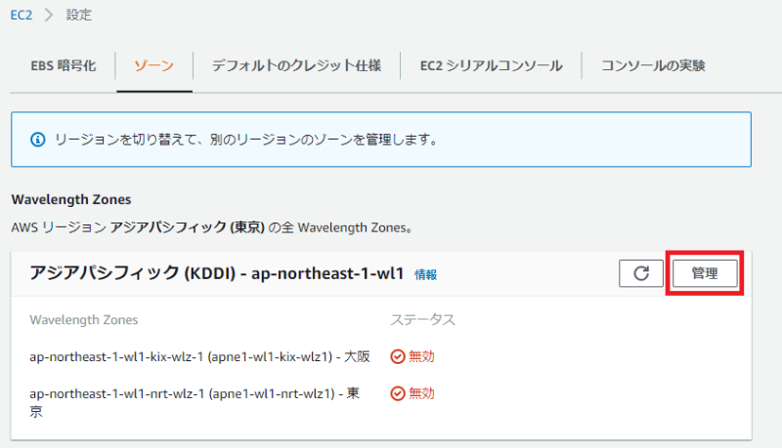Select the ゾーン tab
The width and height of the screenshot is (782, 448).
(152, 66)
